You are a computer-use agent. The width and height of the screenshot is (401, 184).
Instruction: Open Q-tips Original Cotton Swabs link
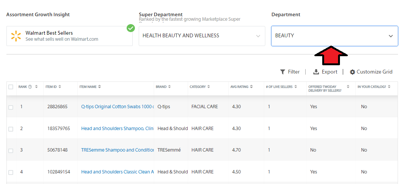coord(117,107)
